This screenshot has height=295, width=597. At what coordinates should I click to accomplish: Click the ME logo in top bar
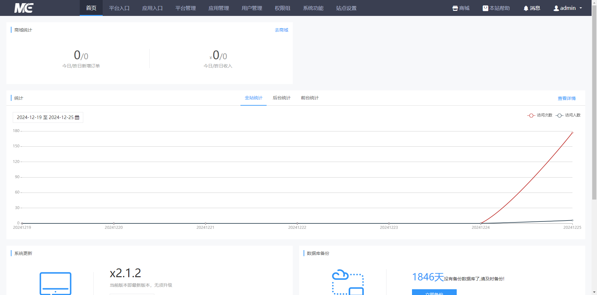coord(24,8)
